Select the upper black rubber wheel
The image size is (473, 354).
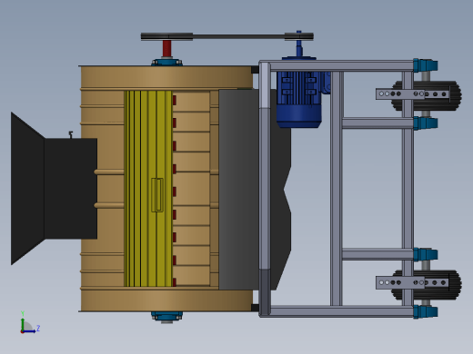click(427, 95)
